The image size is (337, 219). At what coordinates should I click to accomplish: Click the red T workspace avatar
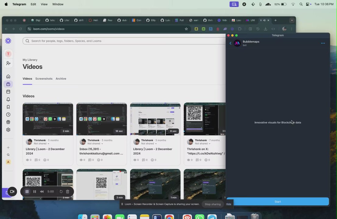point(8,54)
